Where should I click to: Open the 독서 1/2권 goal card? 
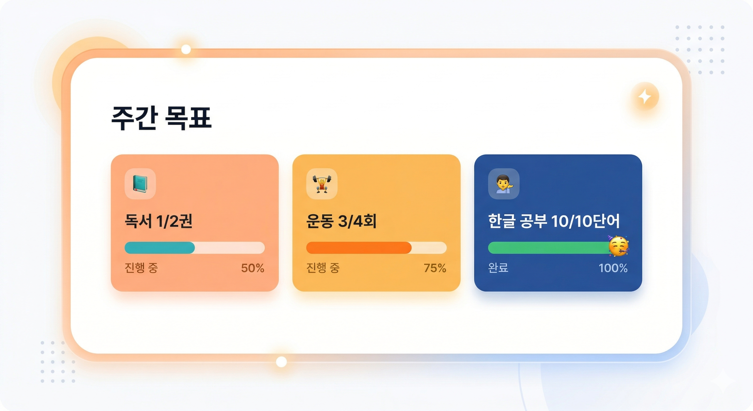click(195, 223)
